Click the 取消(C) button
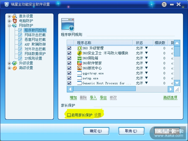The image size is (188, 141). [x=131, y=131]
